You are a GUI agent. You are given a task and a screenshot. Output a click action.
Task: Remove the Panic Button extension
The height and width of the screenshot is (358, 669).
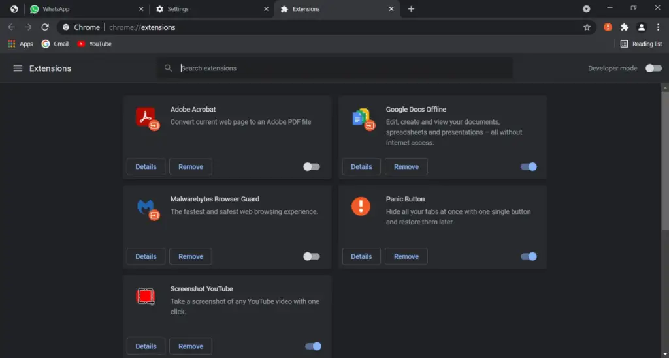(406, 257)
